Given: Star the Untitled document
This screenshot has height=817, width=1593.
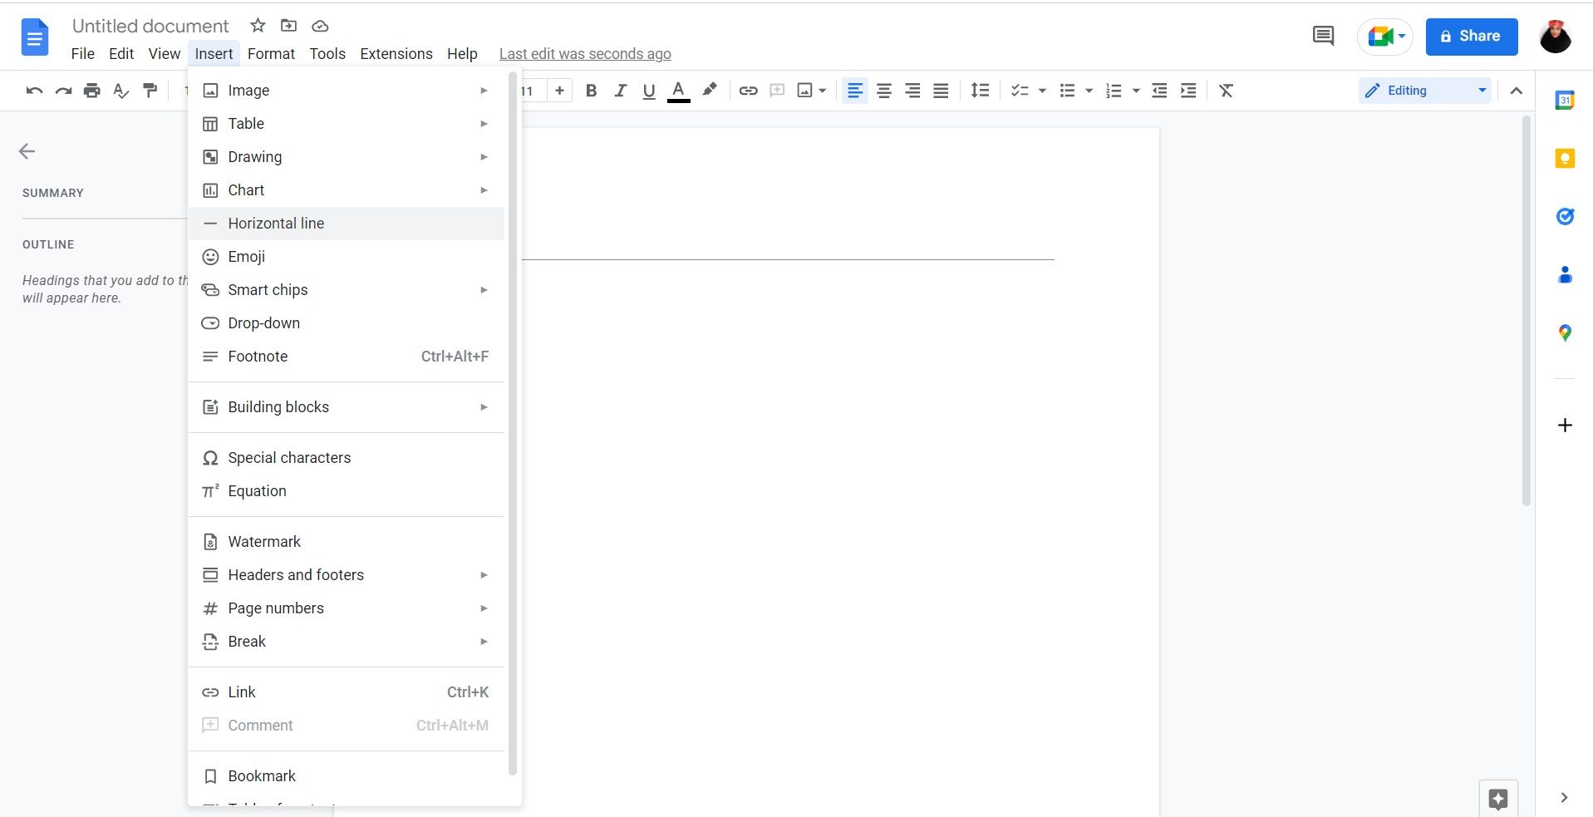Looking at the screenshot, I should tap(257, 26).
